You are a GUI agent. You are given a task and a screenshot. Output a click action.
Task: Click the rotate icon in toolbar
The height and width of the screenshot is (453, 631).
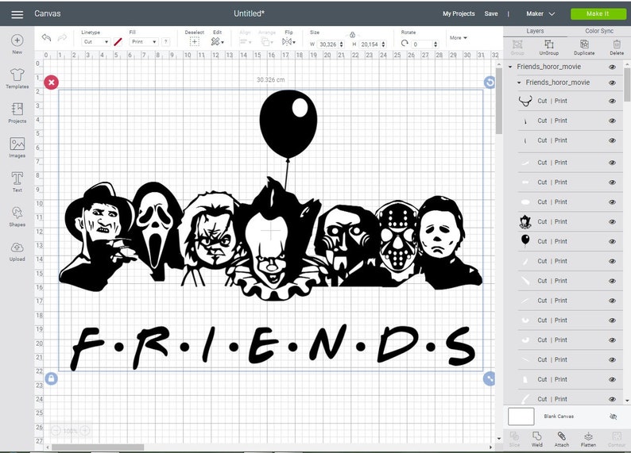coord(405,43)
